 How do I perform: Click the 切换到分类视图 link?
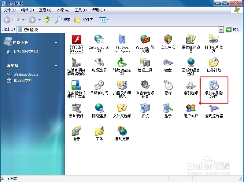[x=26, y=52]
